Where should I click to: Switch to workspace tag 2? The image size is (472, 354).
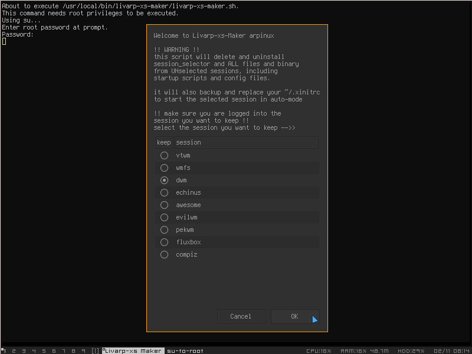coord(14,350)
